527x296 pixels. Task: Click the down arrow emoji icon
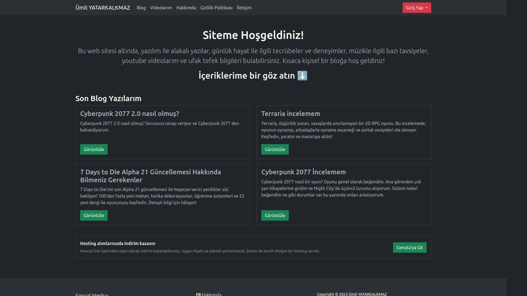[302, 76]
